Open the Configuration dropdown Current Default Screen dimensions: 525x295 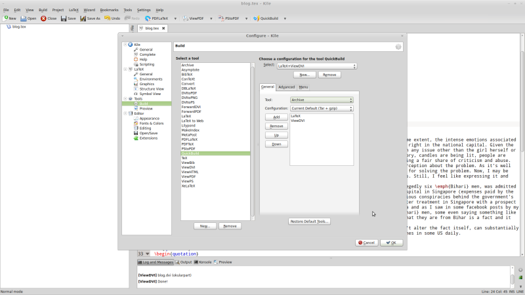322,108
